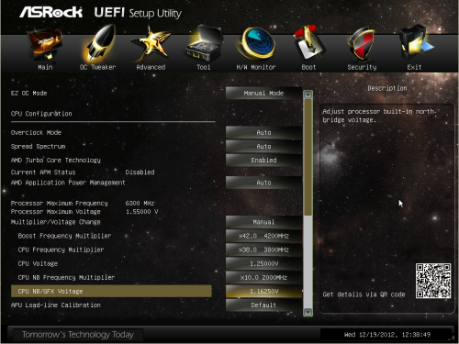Select the OC Tweaker rocket icon
This screenshot has width=459, height=344.
click(98, 43)
